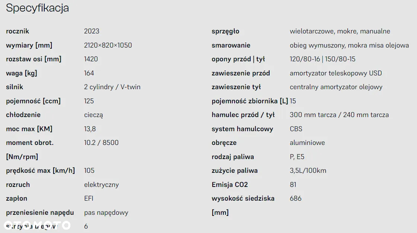Click zawieszenie przód amortyzator teleskopowy USD
The height and width of the screenshot is (233, 417).
click(335, 73)
